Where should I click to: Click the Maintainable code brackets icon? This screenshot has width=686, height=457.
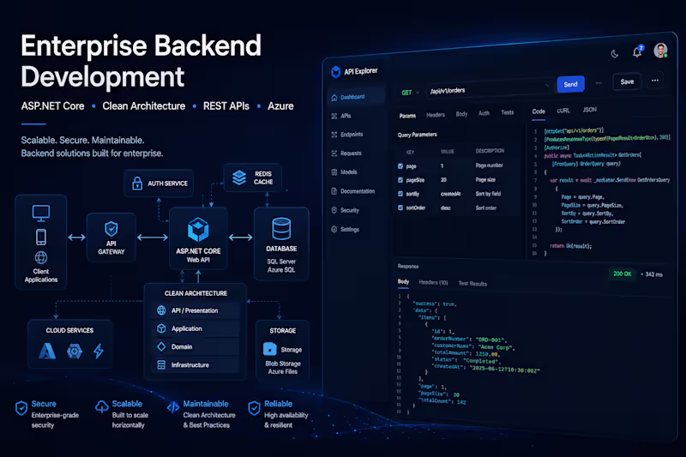[x=173, y=407]
